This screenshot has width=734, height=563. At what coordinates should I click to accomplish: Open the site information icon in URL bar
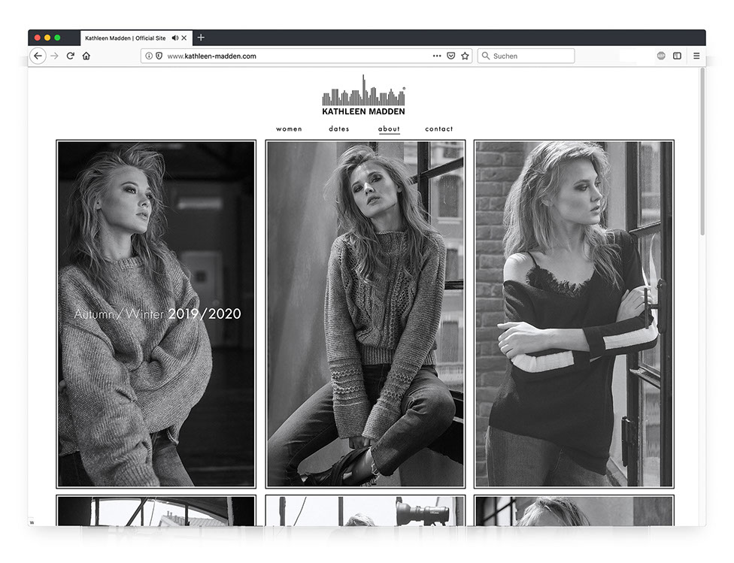coord(149,56)
